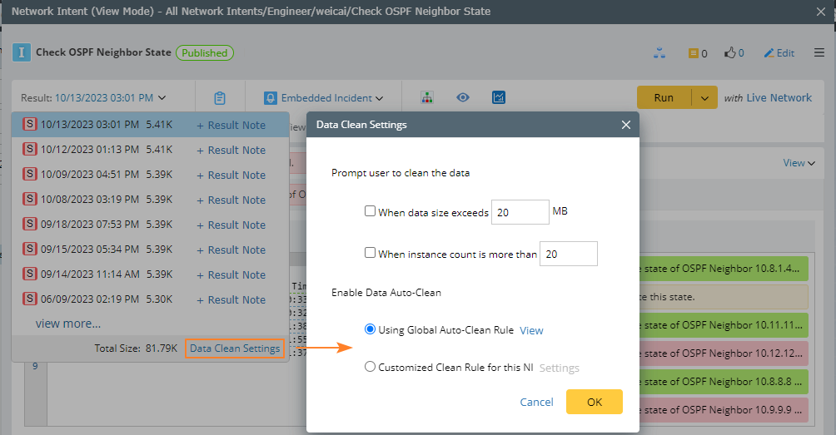Select 'Using Global Auto-Clean Rule' option
The width and height of the screenshot is (836, 435).
click(x=371, y=329)
